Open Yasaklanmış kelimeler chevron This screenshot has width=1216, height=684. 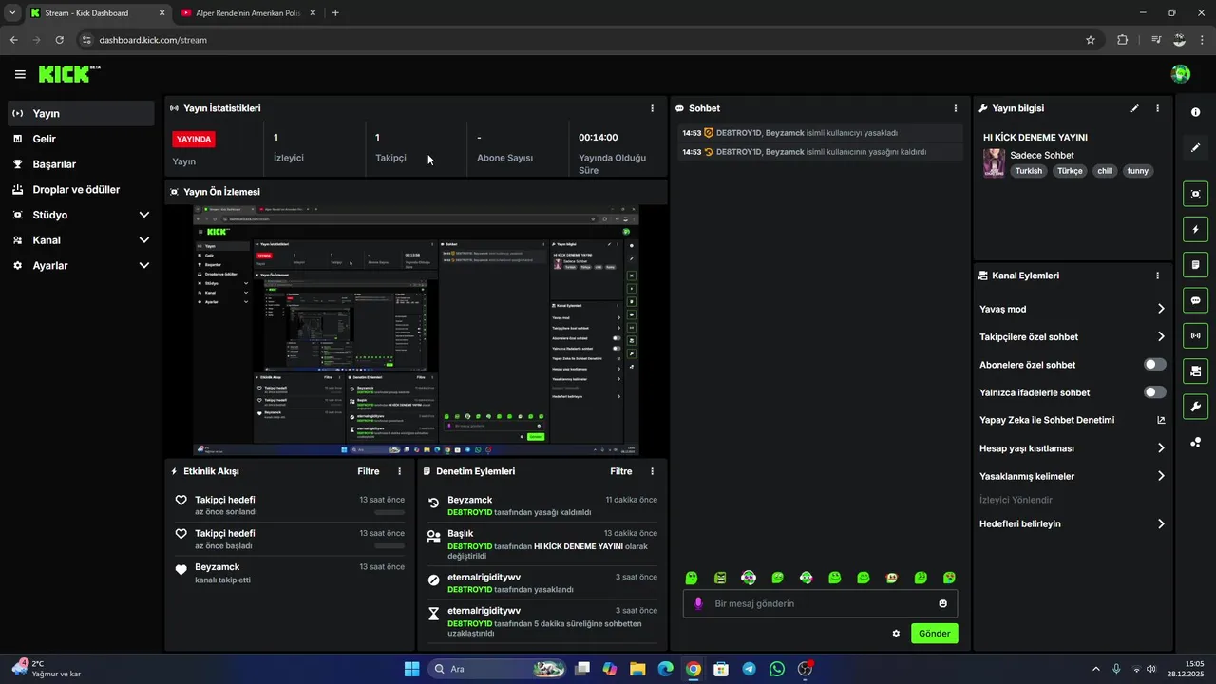click(x=1161, y=476)
